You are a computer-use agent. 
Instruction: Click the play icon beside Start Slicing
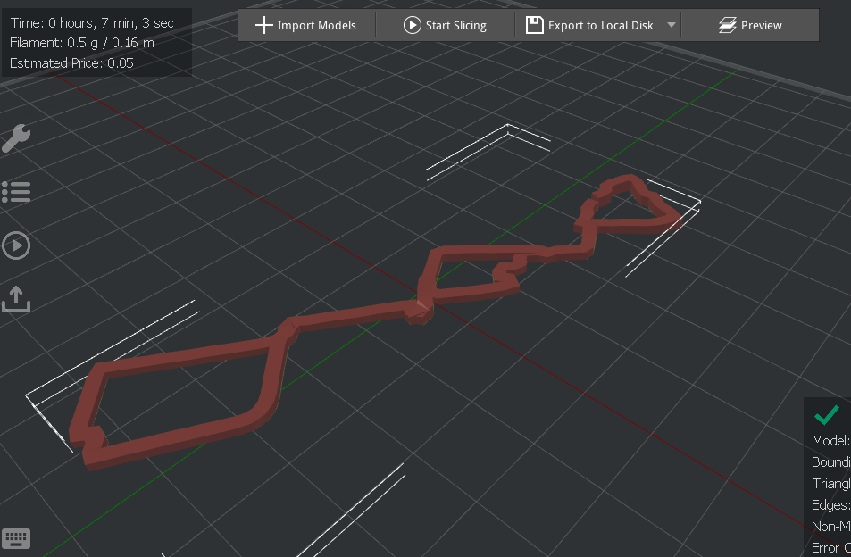pyautogui.click(x=412, y=25)
